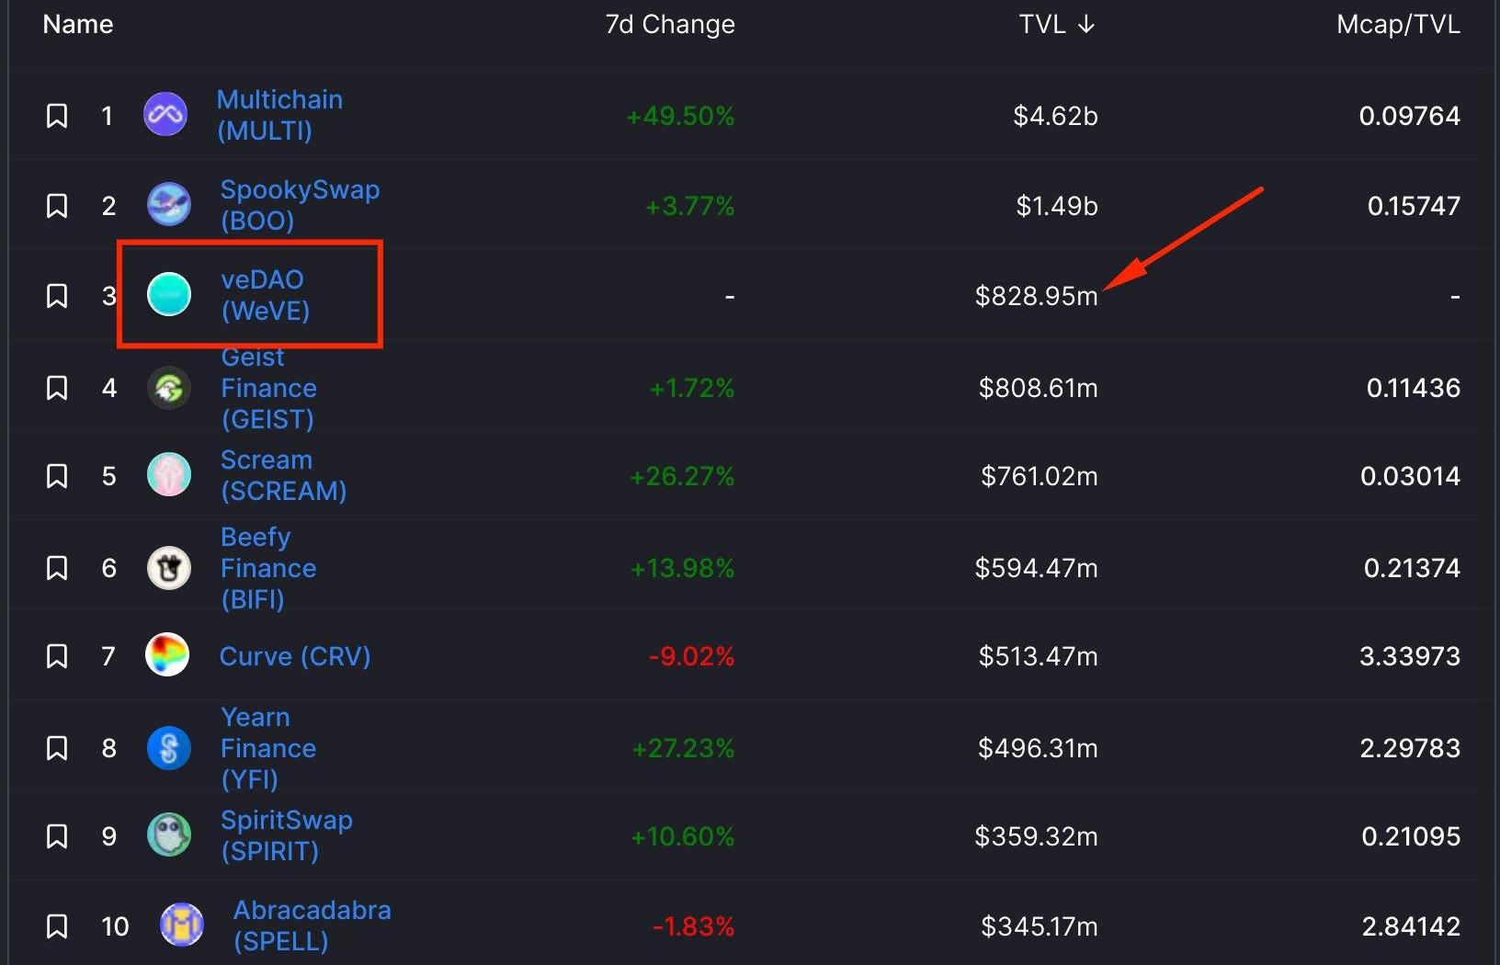
Task: Toggle bookmark for veDAO (WeVE)
Action: (x=57, y=296)
